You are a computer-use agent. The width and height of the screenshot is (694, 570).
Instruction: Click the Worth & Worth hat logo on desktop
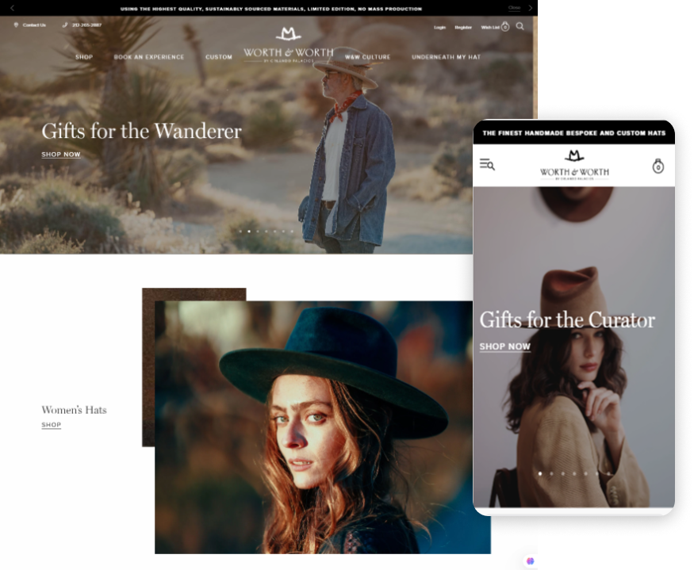coord(288,34)
